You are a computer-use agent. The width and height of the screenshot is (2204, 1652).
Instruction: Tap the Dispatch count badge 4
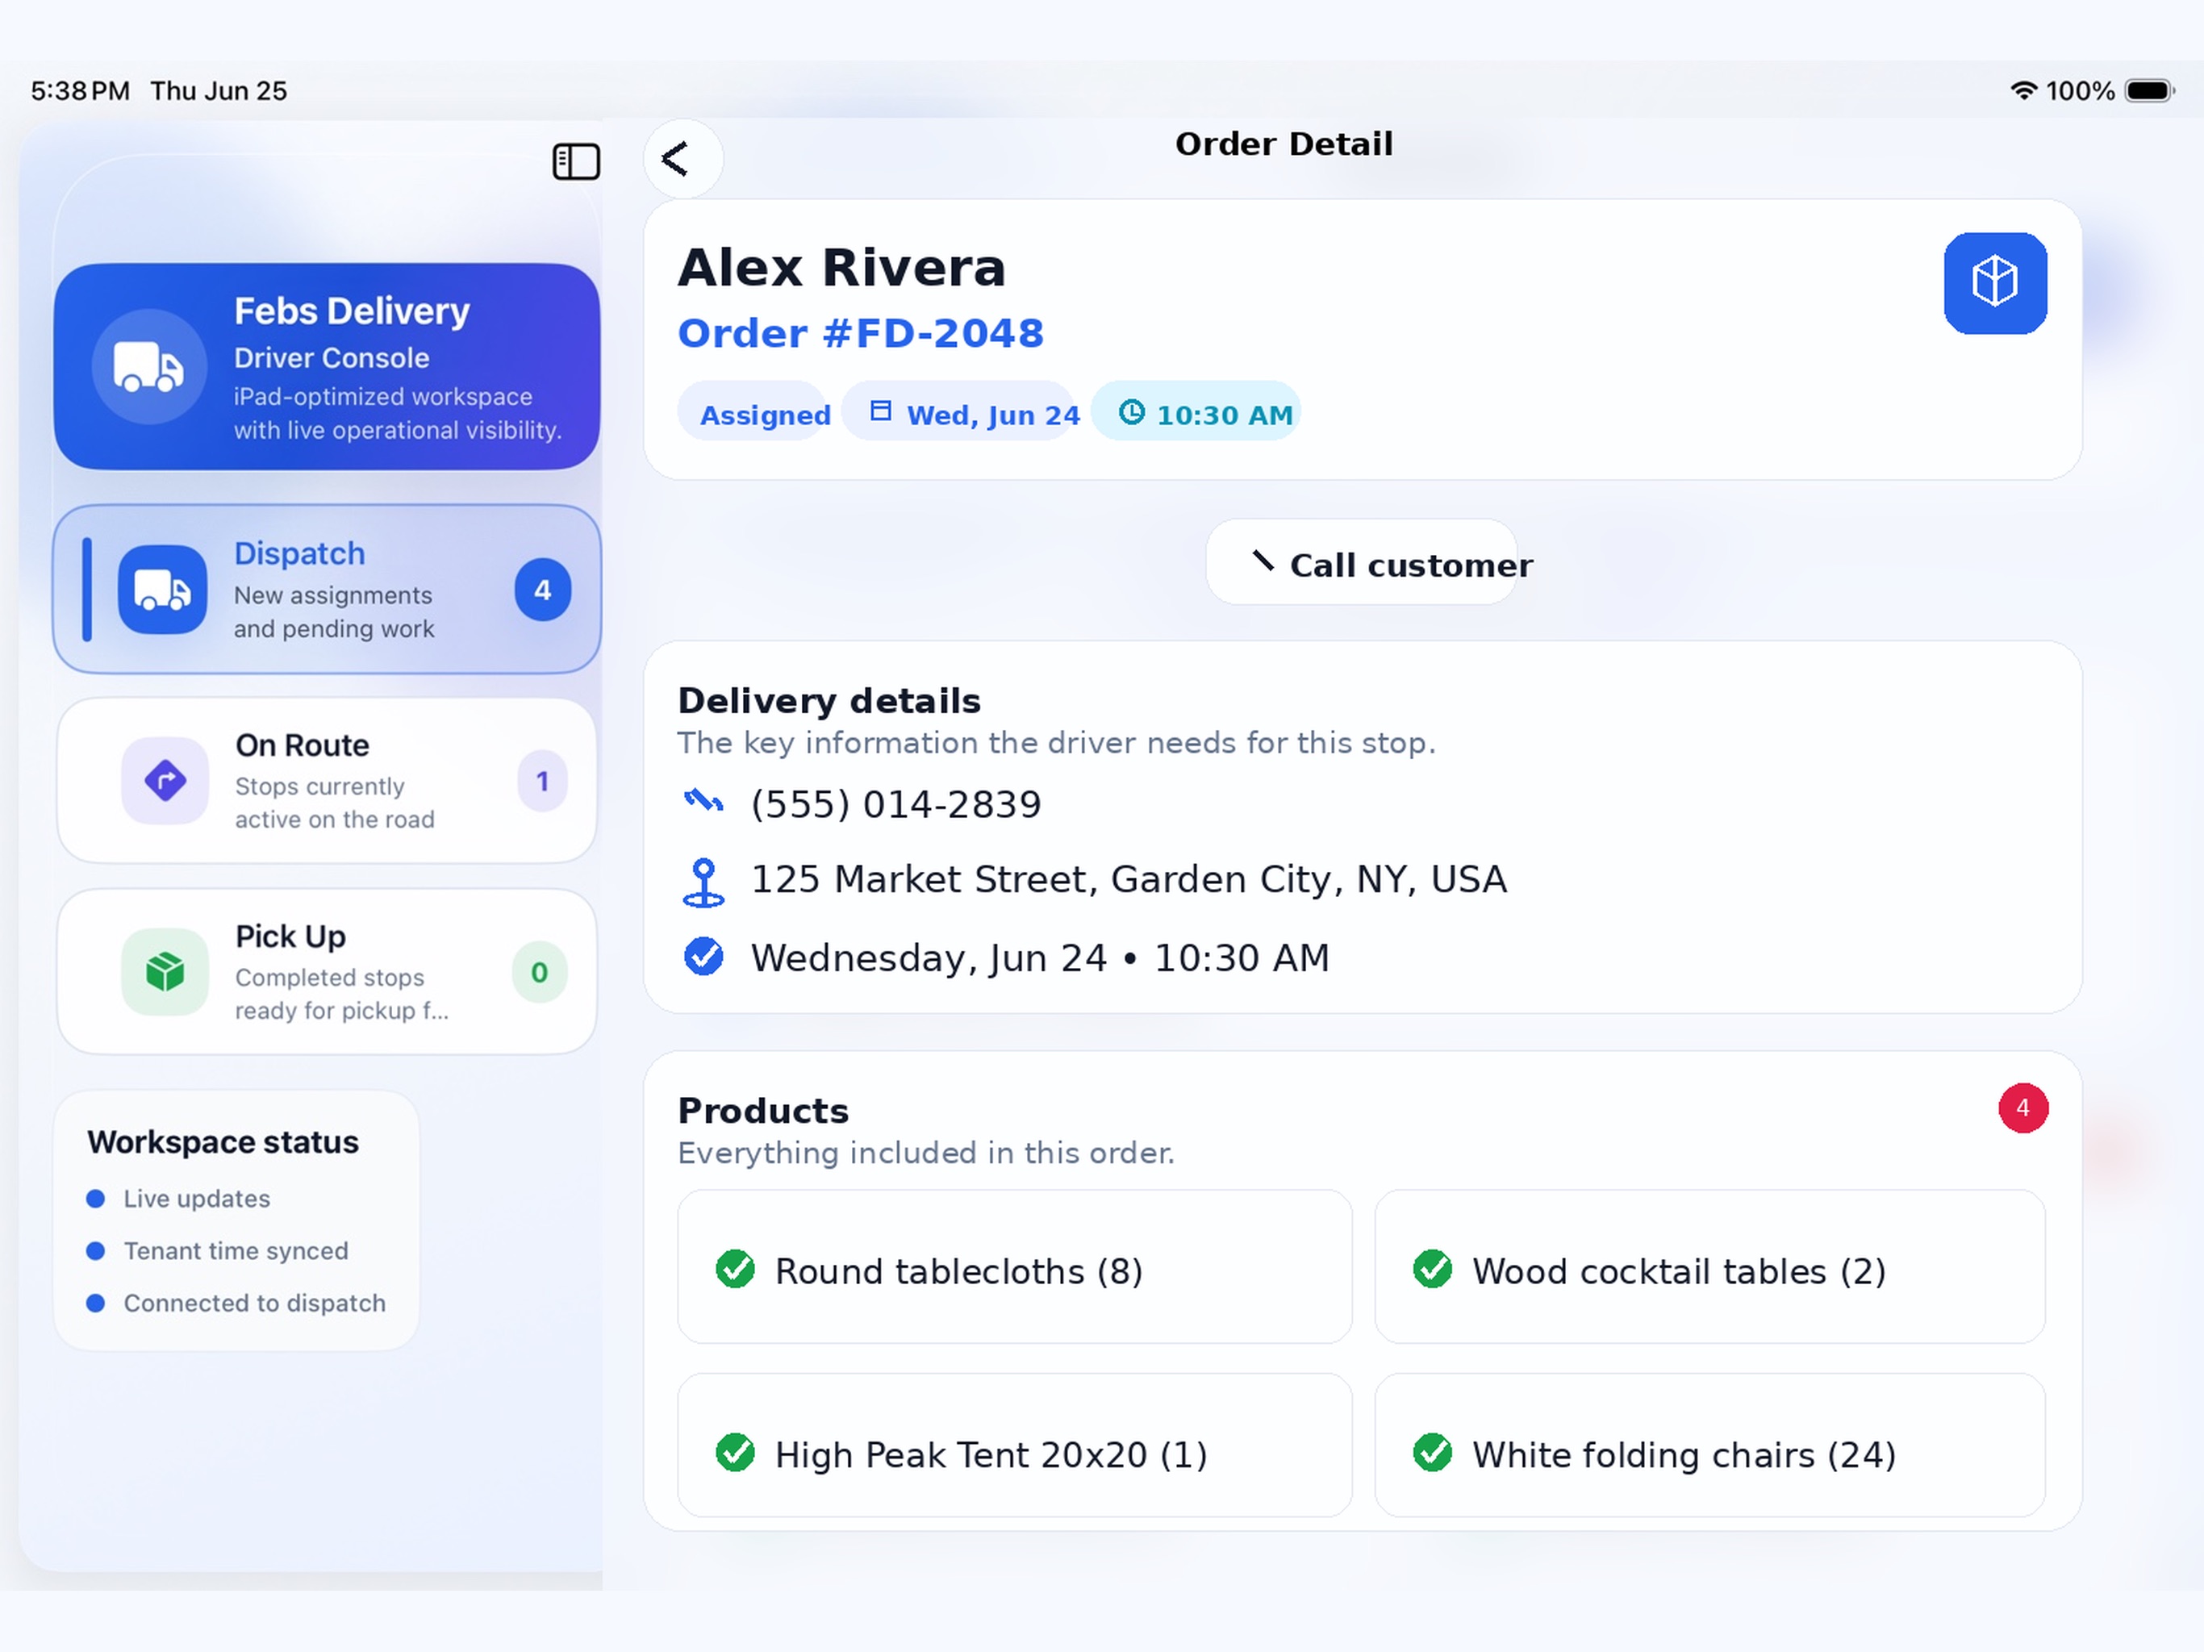(x=542, y=590)
